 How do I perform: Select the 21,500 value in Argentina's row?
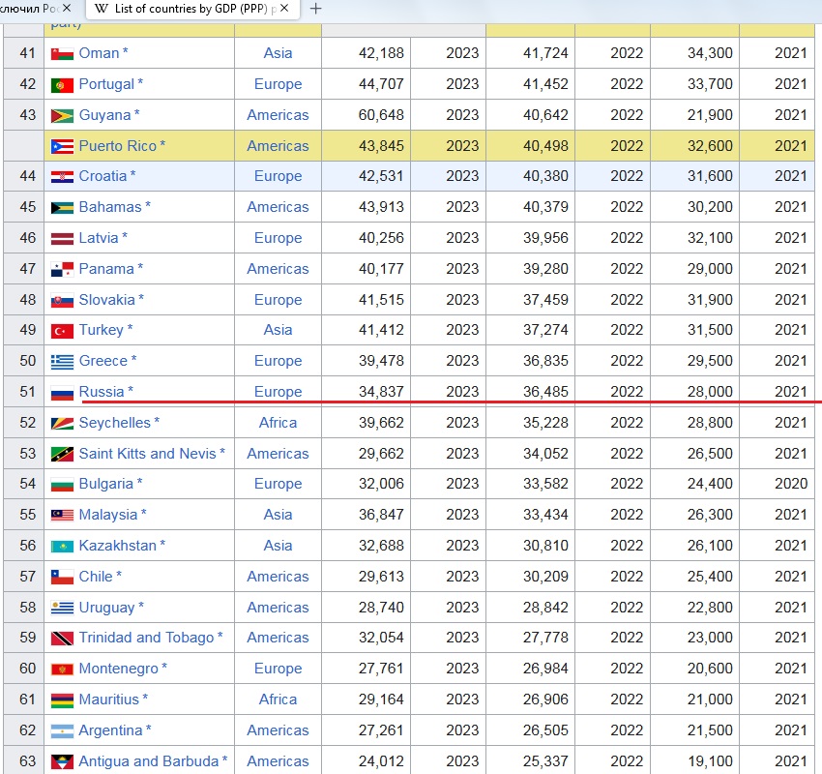tap(710, 730)
